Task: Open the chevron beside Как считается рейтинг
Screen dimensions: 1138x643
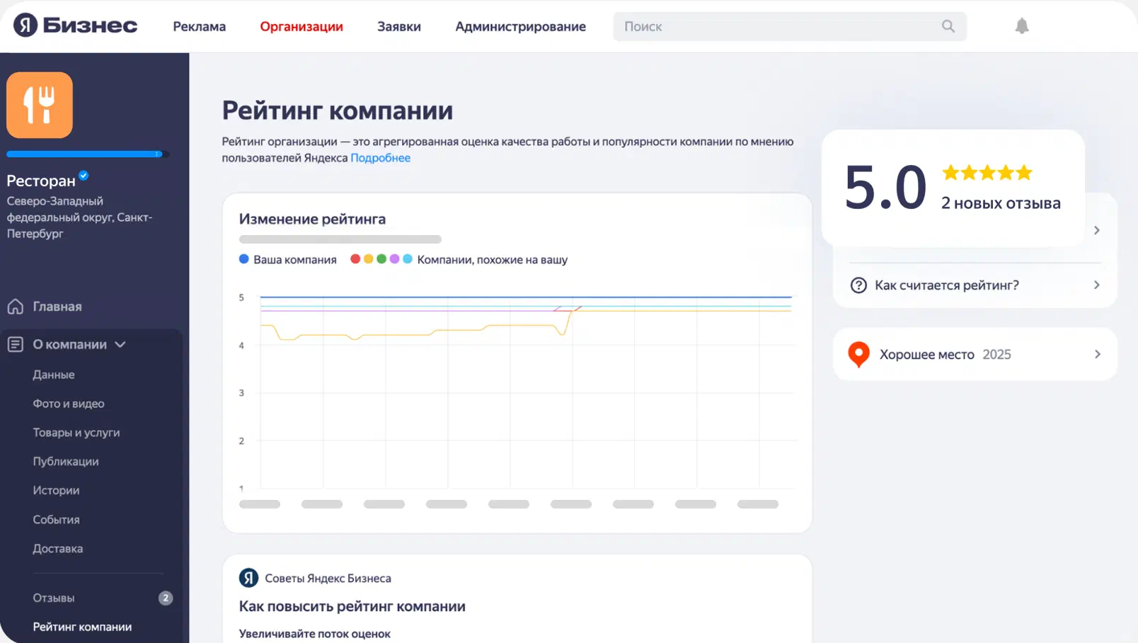Action: [x=1097, y=285]
